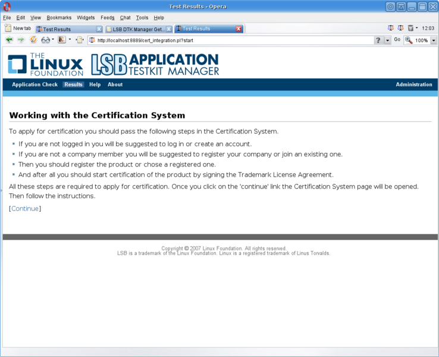
Task: Open the address bar history dropdown
Action: [x=387, y=40]
